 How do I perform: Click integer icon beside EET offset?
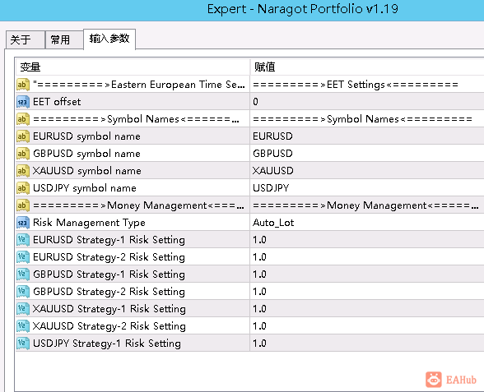(x=23, y=102)
